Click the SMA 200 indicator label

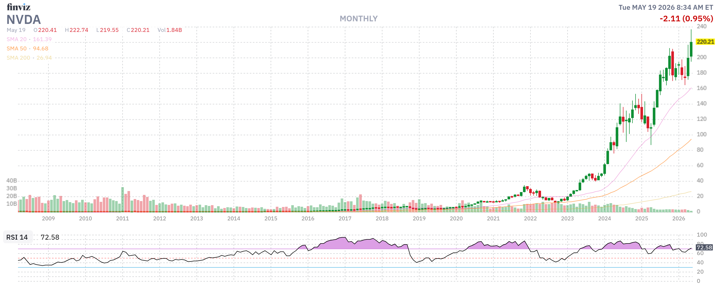point(18,58)
